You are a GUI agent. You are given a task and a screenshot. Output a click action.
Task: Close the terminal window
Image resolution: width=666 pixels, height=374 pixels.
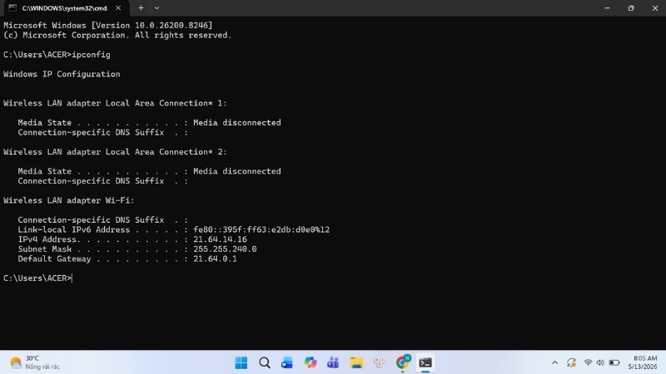coord(654,8)
